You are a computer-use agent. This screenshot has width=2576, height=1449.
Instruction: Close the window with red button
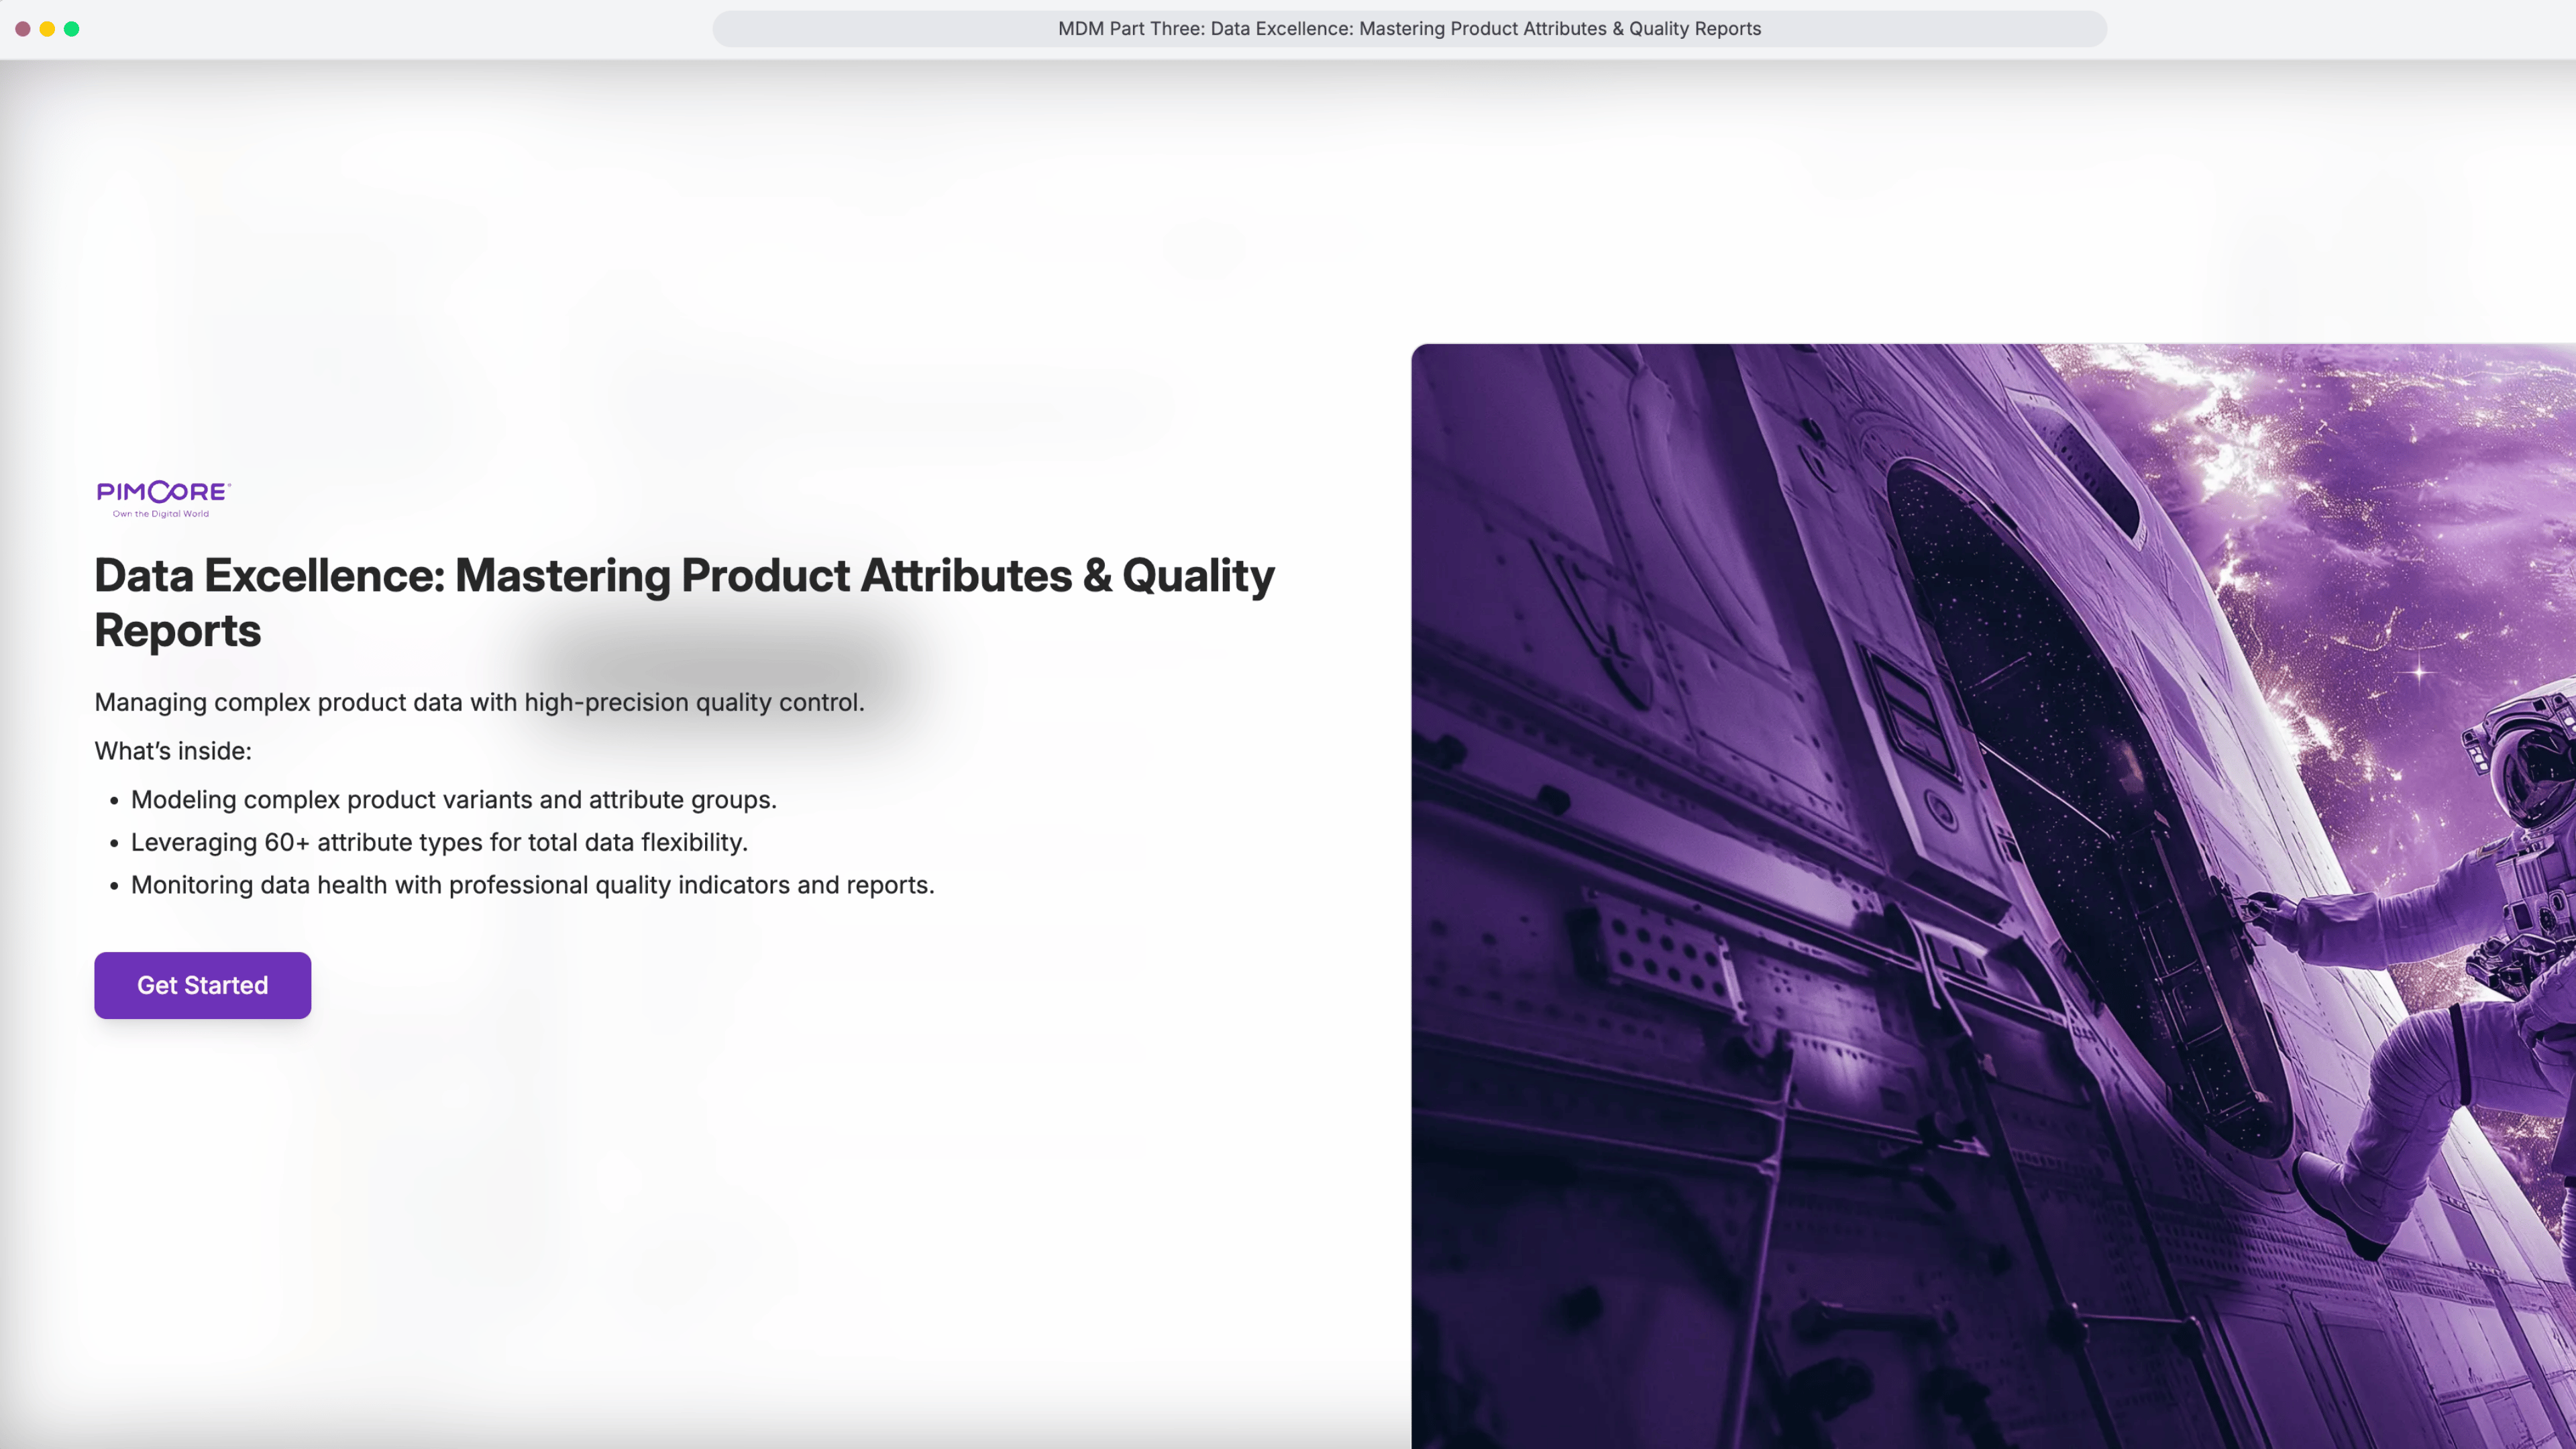coord(23,29)
